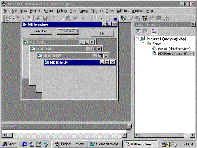The height and width of the screenshot is (148, 197).
Task: Select Form1 (childform.frm) in the tree
Action: (174, 49)
